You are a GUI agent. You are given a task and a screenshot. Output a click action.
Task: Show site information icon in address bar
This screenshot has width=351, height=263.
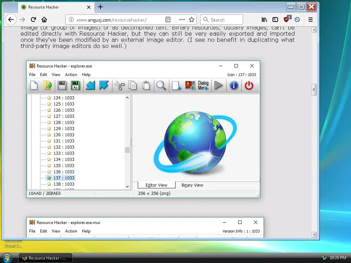tap(71, 20)
